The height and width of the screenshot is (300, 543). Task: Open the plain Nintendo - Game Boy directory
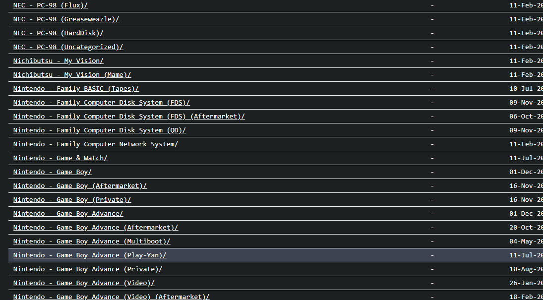(53, 172)
